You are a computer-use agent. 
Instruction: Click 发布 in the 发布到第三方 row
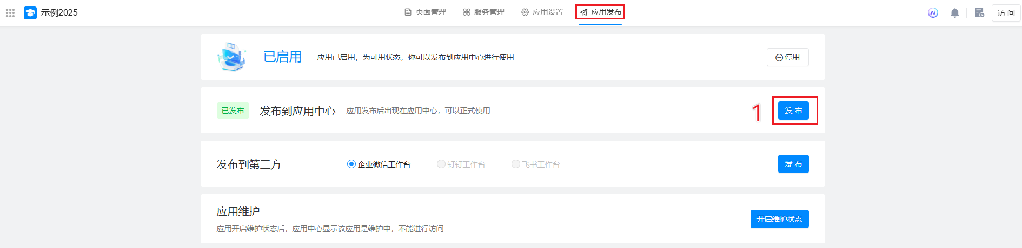(793, 164)
